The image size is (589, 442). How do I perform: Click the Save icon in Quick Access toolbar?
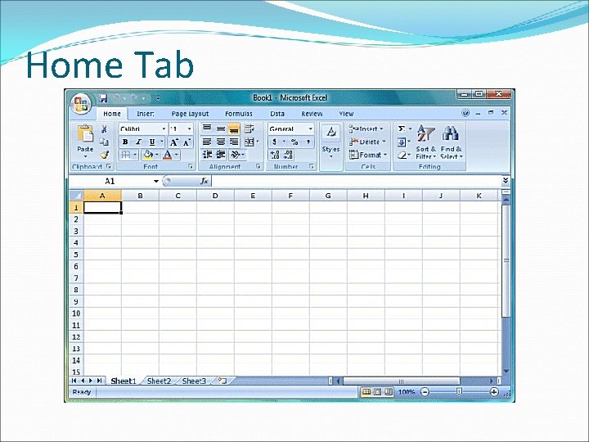click(103, 98)
